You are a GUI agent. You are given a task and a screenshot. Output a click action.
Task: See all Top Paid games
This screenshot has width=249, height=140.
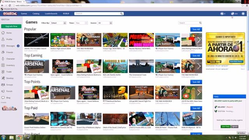(196, 108)
